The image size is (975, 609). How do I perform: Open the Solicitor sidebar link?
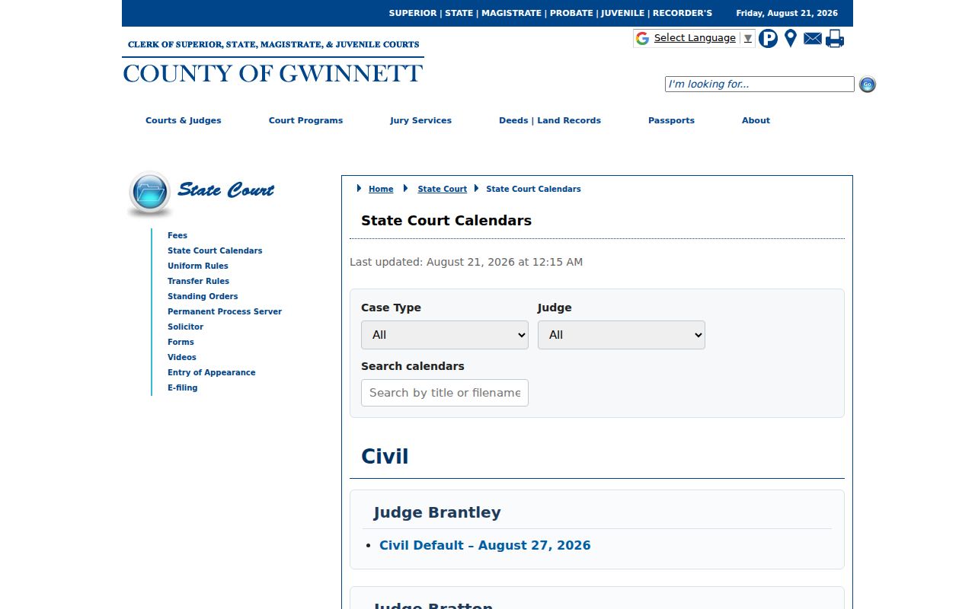click(x=185, y=327)
